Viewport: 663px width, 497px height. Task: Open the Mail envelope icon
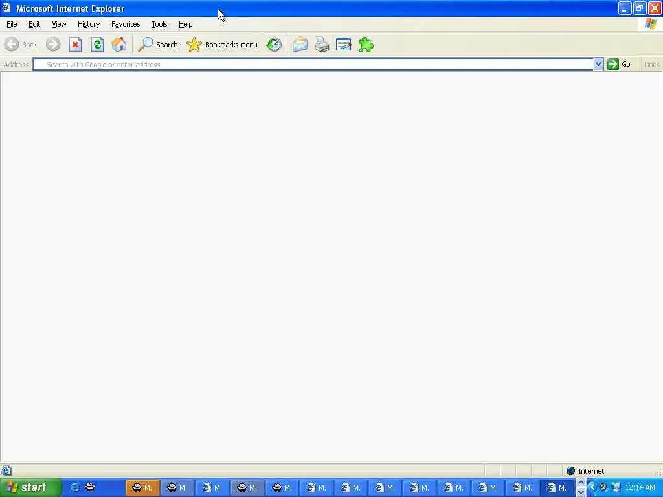coord(300,45)
